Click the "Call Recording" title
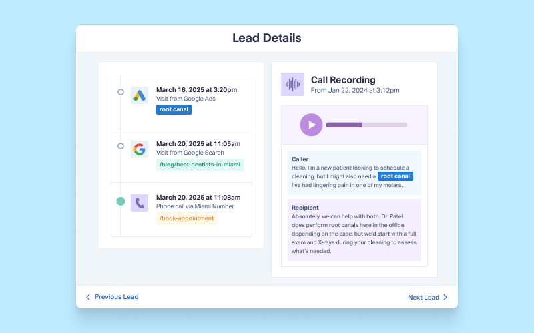The image size is (534, 333). pos(343,80)
